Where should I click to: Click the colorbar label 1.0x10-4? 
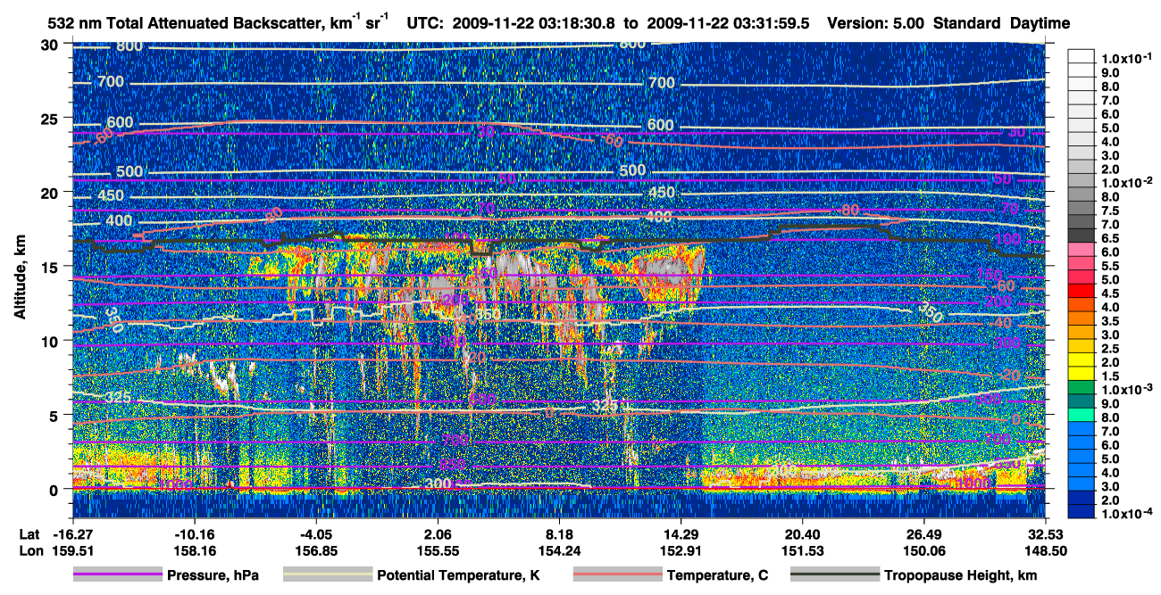coord(1128,514)
